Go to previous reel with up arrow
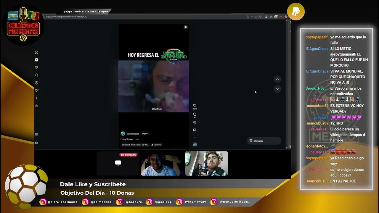 point(277,79)
